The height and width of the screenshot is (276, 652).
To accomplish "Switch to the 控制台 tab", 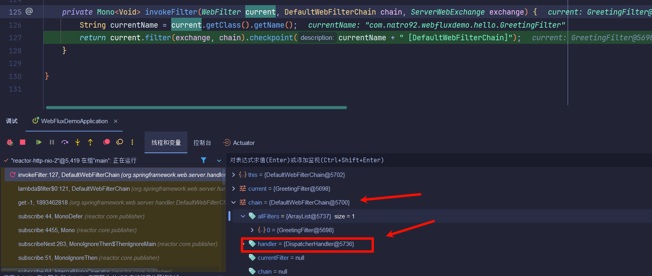I will pos(202,143).
